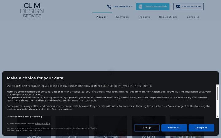
Task: Select the Accueil menu item
Action: (102, 17)
